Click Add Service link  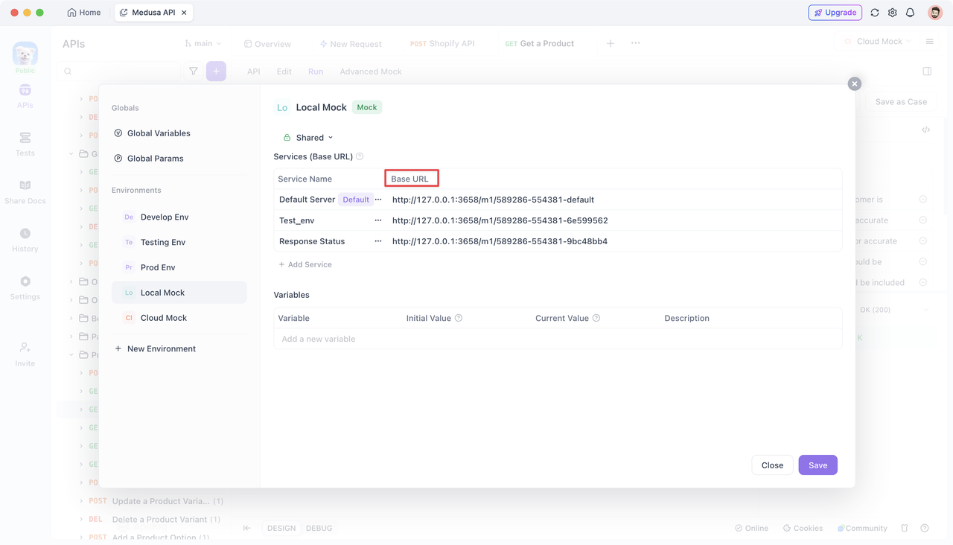pos(305,264)
